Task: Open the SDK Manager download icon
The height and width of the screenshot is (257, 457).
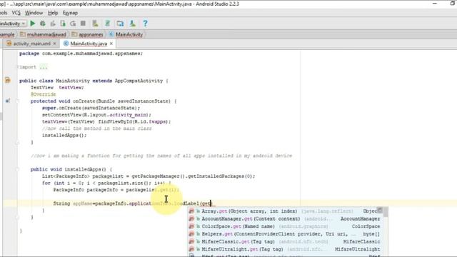Action: click(133, 24)
